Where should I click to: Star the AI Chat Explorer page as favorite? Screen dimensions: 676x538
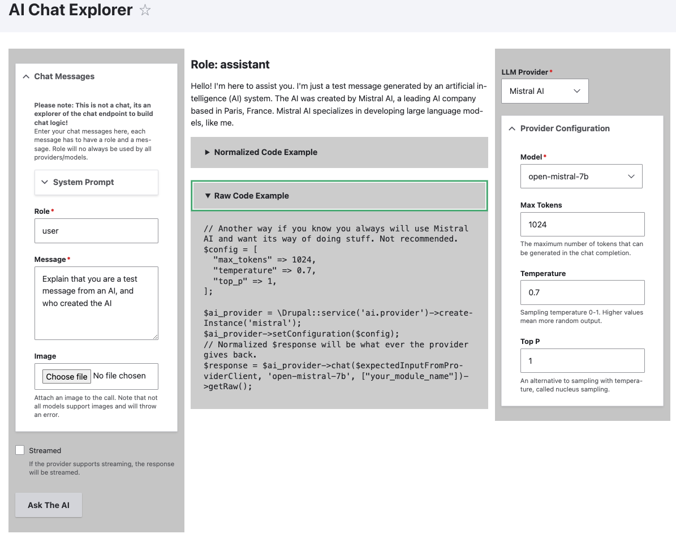point(145,10)
